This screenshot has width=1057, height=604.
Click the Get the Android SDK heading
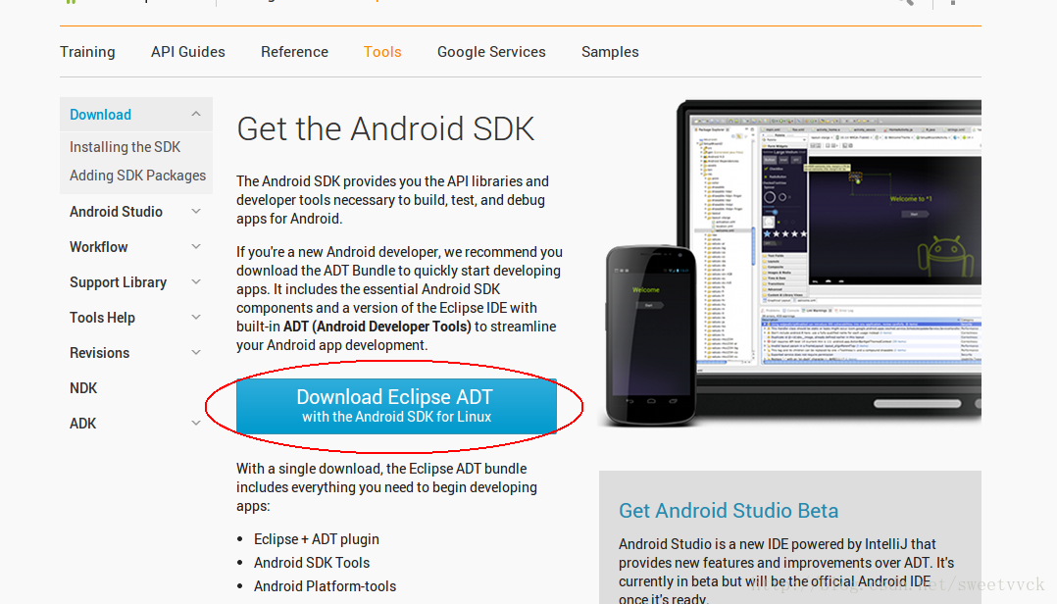coord(385,128)
